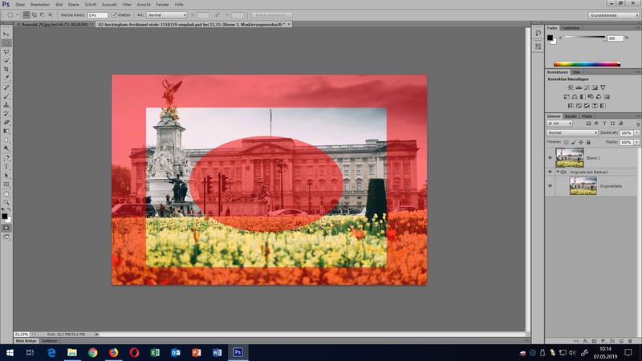
Task: Open Photoshop from the Windows taskbar
Action: pyautogui.click(x=238, y=352)
